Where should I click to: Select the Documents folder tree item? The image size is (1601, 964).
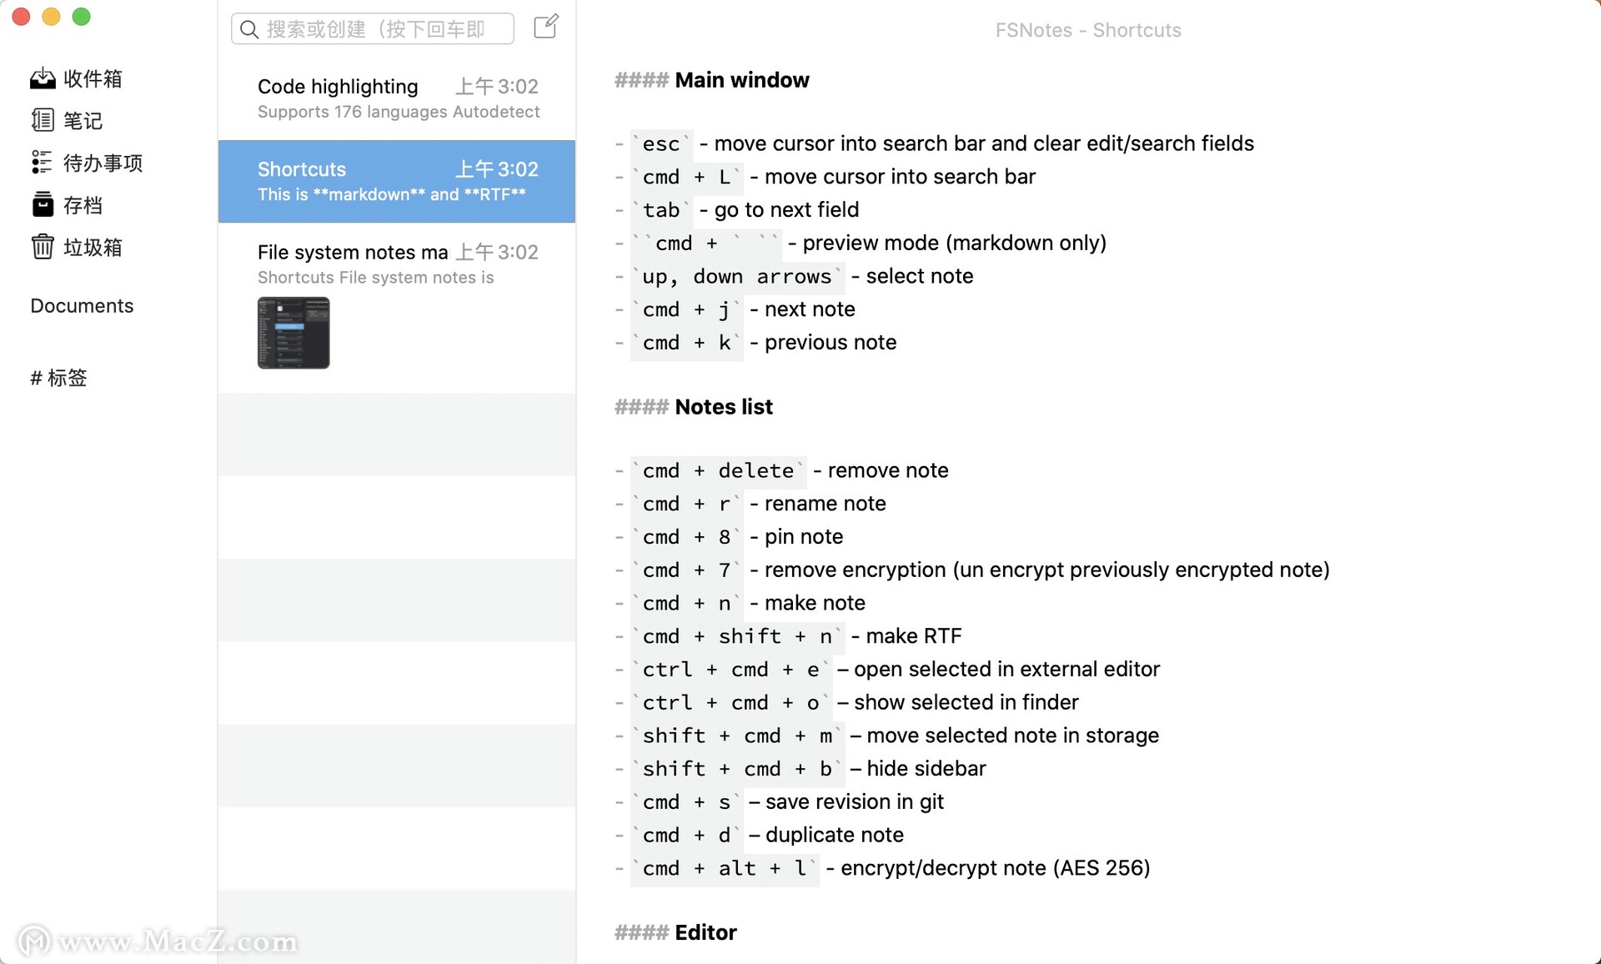point(83,304)
